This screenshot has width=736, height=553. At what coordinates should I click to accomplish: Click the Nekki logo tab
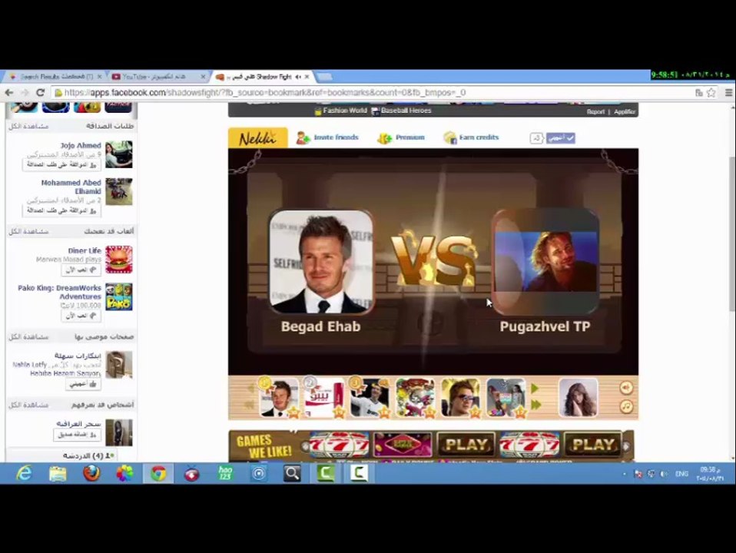pos(257,138)
